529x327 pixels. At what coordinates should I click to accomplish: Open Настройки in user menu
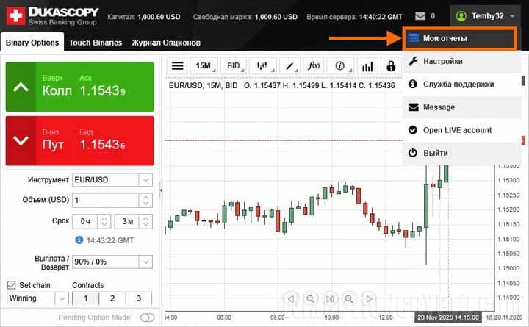click(x=461, y=62)
